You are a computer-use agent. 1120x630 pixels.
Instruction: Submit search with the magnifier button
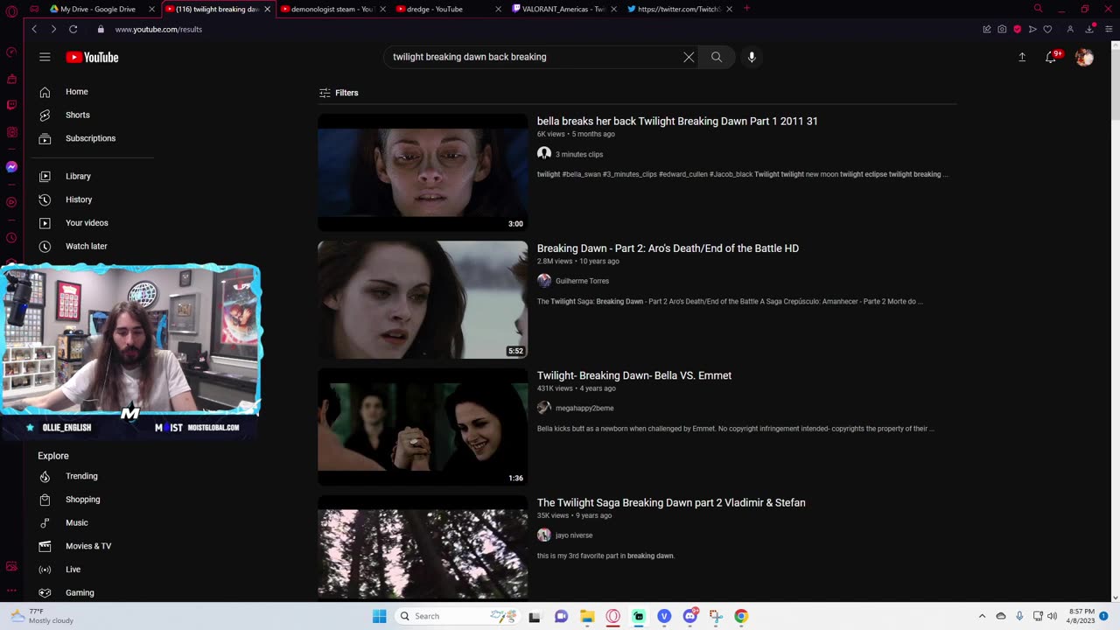pos(717,57)
